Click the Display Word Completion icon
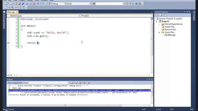Image resolution: width=198 pixels, height=111 pixels. point(16,7)
